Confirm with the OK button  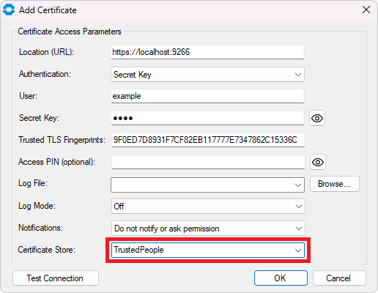click(x=281, y=278)
